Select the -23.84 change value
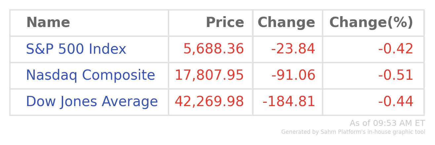The width and height of the screenshot is (435, 145). coord(293,49)
